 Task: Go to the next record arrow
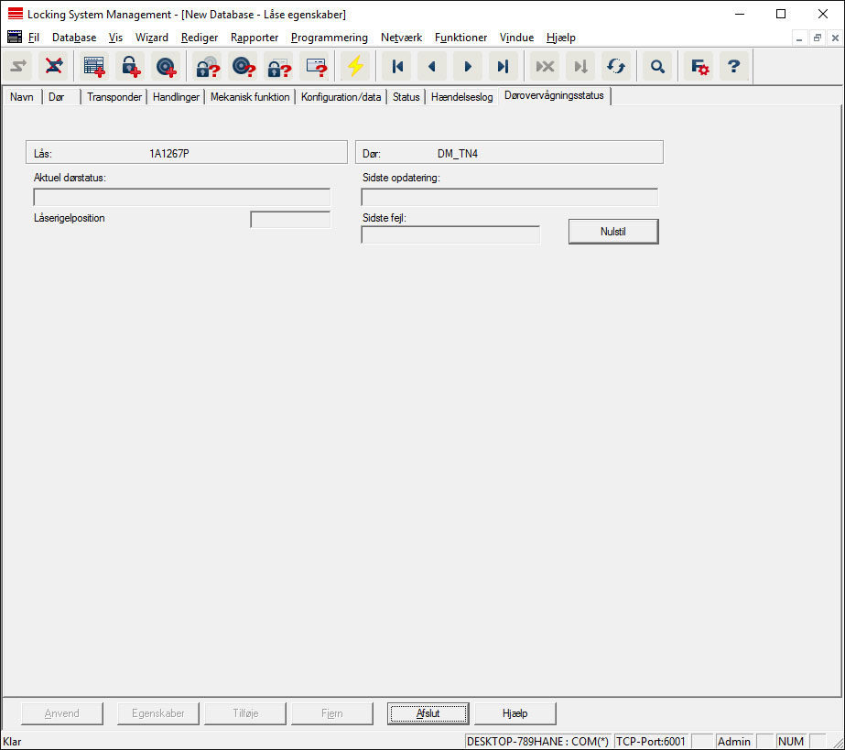[468, 66]
